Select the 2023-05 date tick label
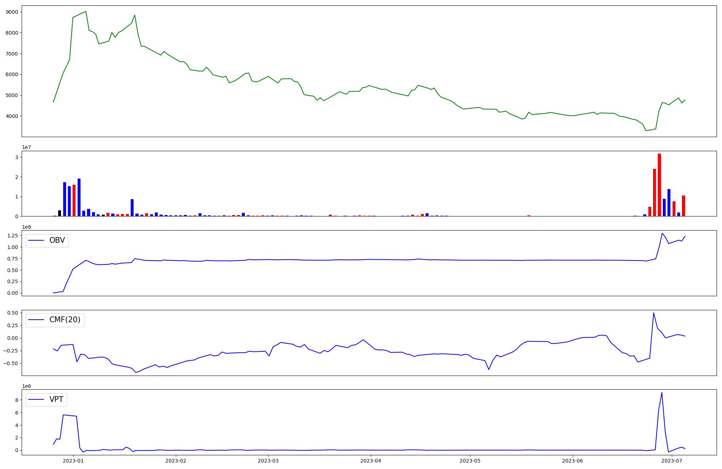Viewport: 722px width, 469px height. (470, 461)
